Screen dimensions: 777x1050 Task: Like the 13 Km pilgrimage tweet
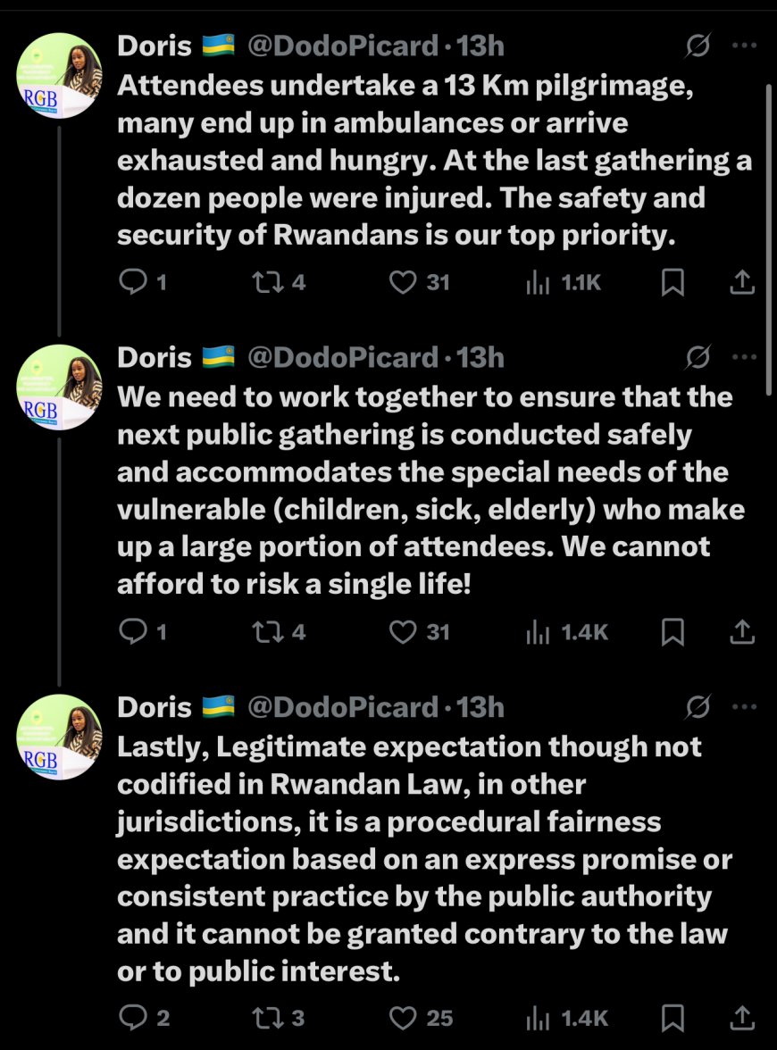(x=405, y=282)
